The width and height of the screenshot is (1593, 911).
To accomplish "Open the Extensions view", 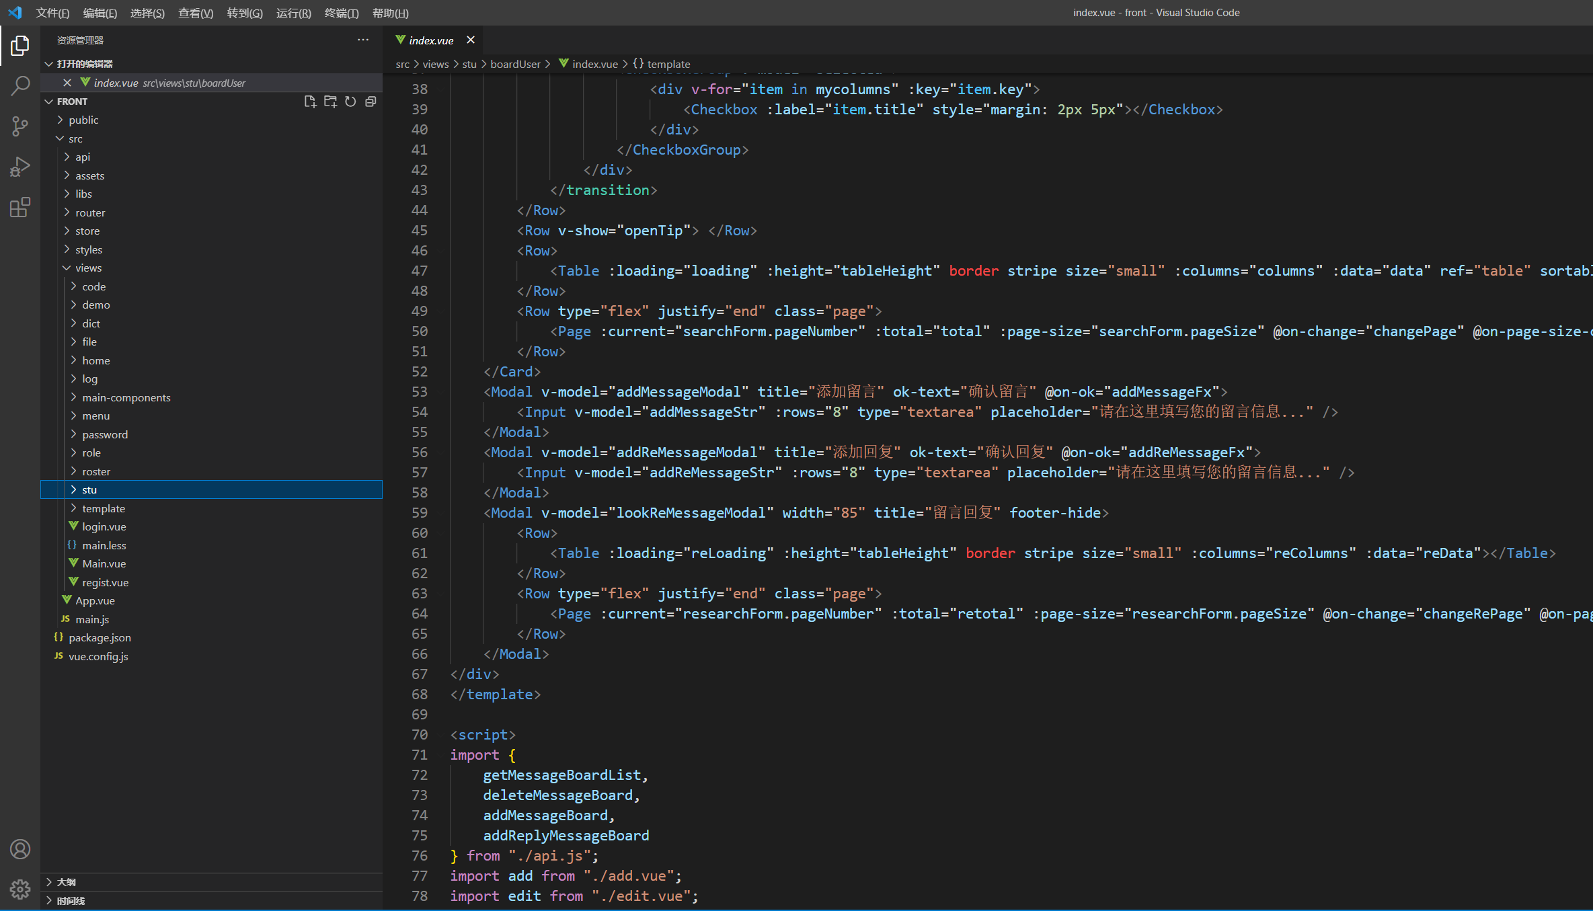I will coord(20,207).
